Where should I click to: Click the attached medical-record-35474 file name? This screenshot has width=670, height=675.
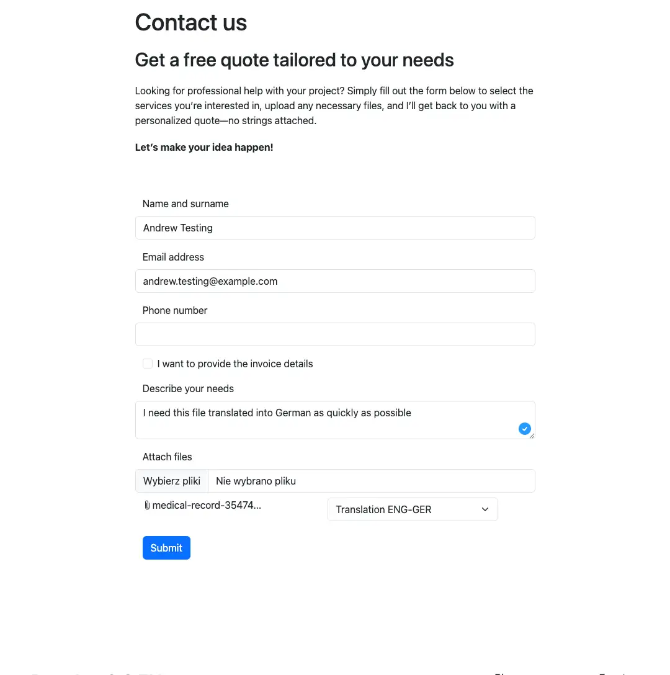tap(207, 506)
